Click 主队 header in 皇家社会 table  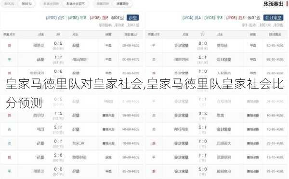coord(220,35)
